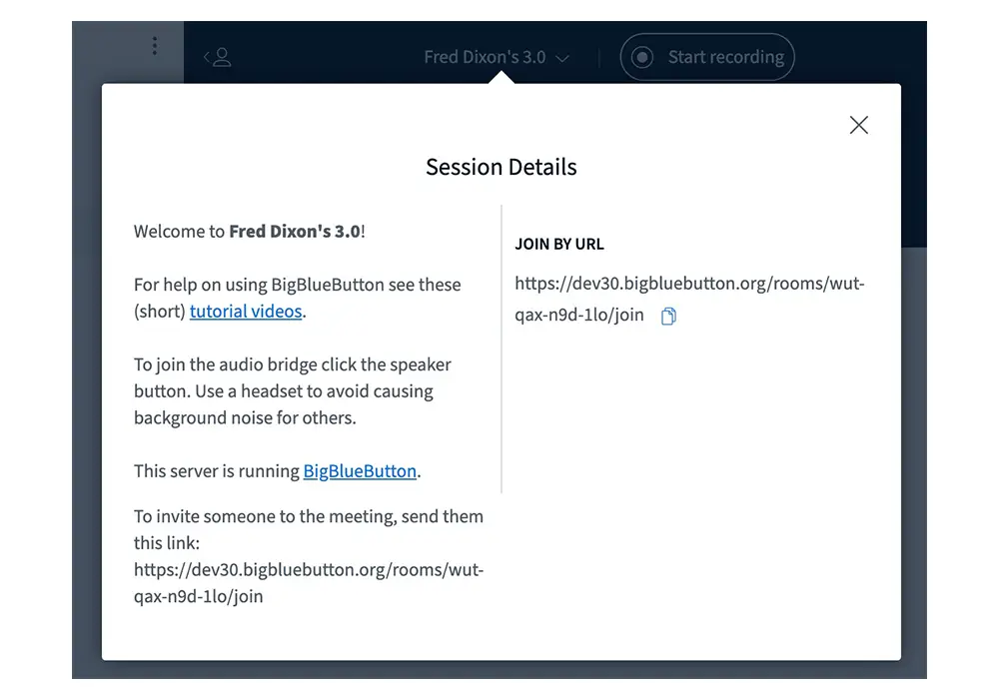This screenshot has width=999, height=699.
Task: Click the bold Fred Dixon's 3.0 welcome text
Action: (x=294, y=232)
